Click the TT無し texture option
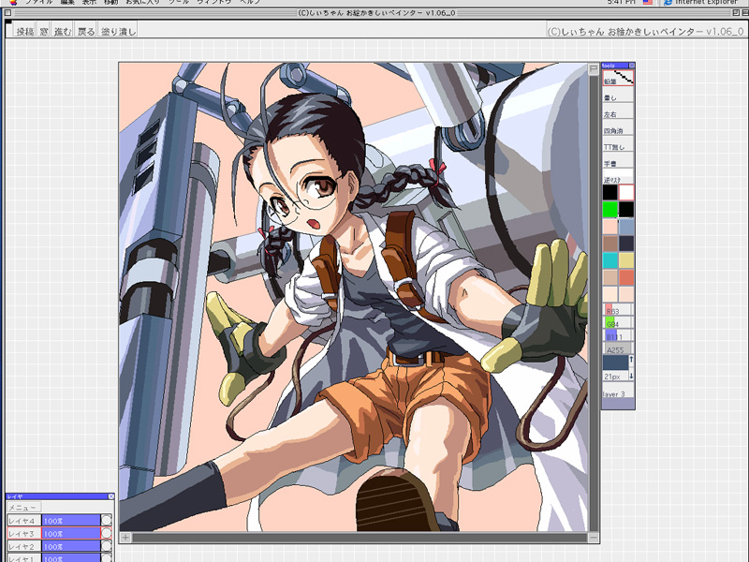Viewport: 749px width, 562px height. [618, 143]
